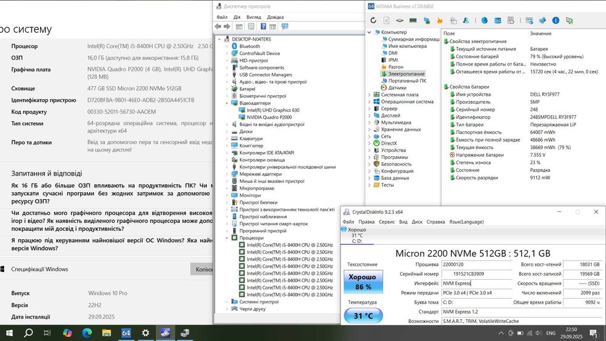The height and width of the screenshot is (341, 606).
Task: Open Settings gear on taskbar
Action: [x=145, y=333]
